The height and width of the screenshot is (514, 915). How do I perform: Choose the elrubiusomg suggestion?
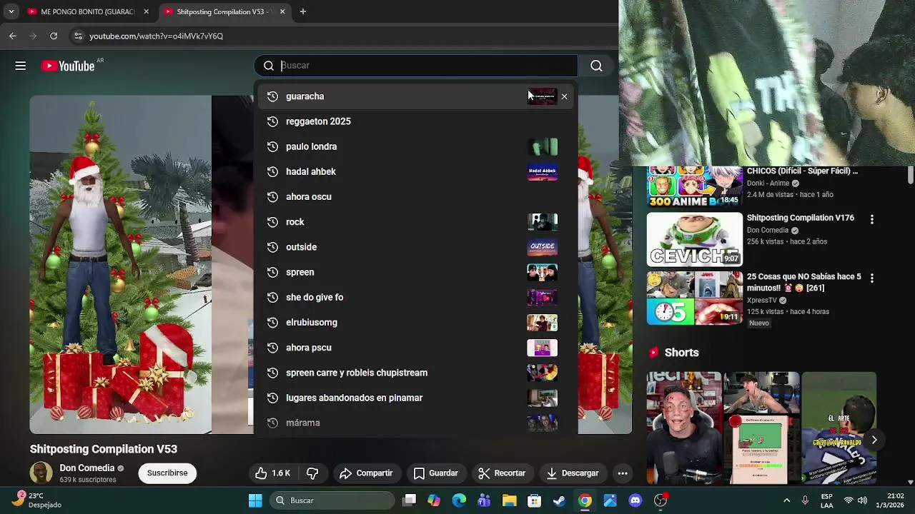415,323
